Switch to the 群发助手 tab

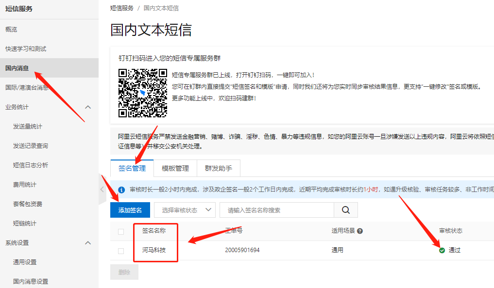(218, 168)
